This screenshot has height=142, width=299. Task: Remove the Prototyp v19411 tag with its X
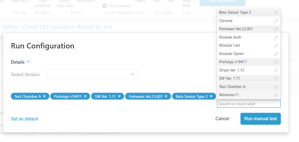tap(85, 96)
